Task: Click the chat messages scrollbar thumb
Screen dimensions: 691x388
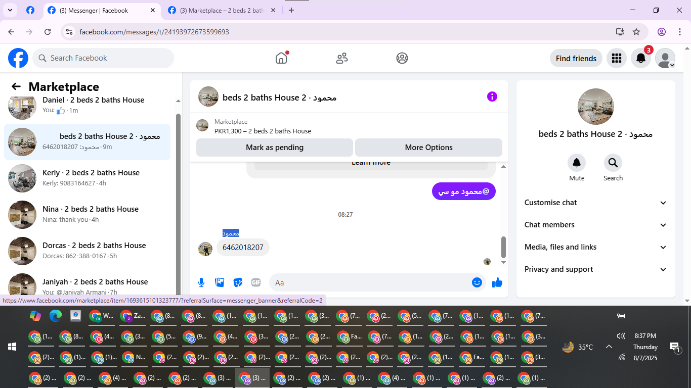Action: tap(503, 247)
